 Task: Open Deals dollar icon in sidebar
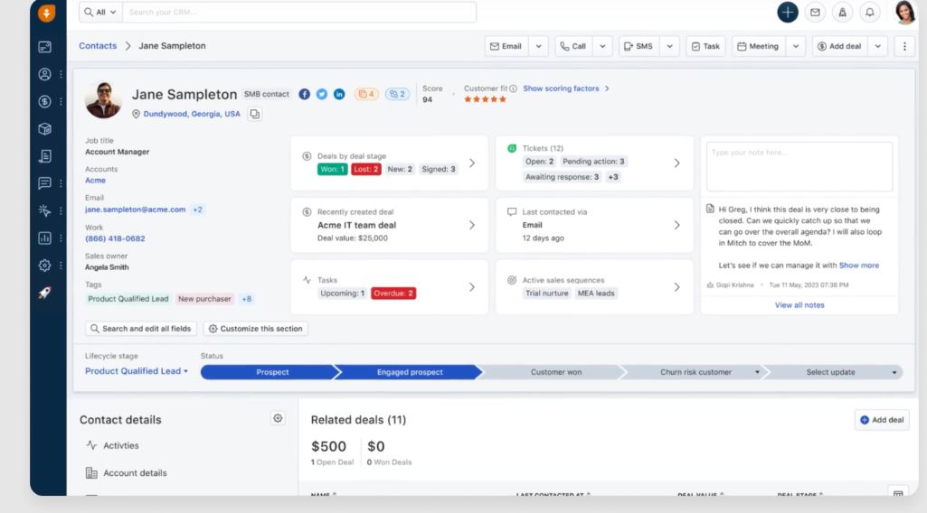tap(44, 101)
